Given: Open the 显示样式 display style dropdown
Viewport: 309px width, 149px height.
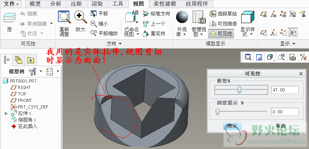Looking at the screenshot, I should click(x=247, y=23).
